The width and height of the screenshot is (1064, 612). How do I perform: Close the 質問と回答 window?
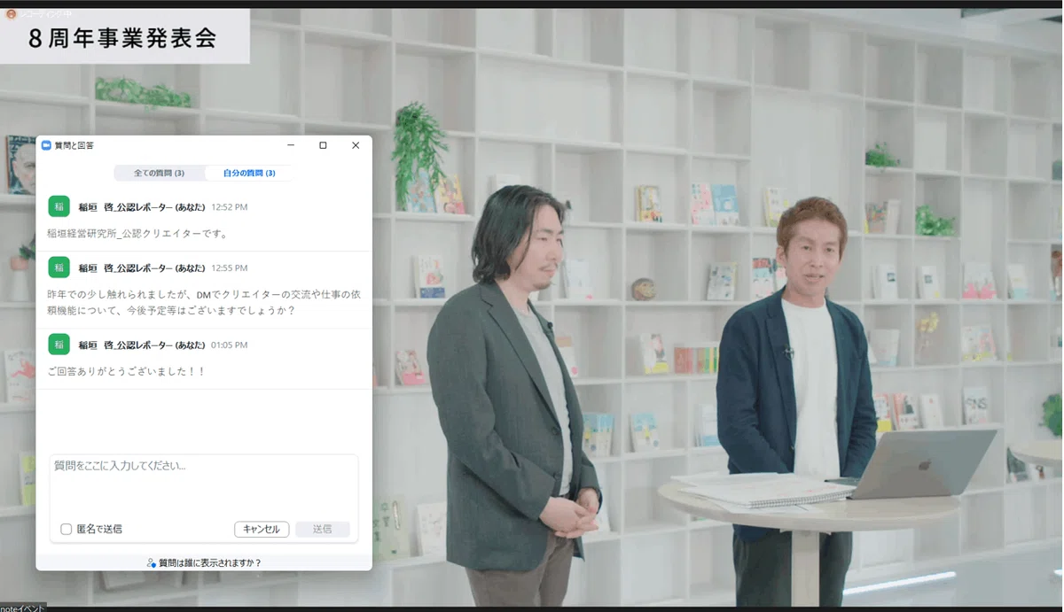coord(356,145)
